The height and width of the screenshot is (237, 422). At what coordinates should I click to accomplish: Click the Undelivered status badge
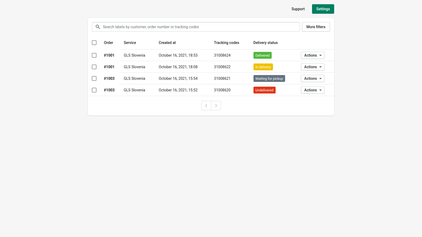(x=264, y=90)
